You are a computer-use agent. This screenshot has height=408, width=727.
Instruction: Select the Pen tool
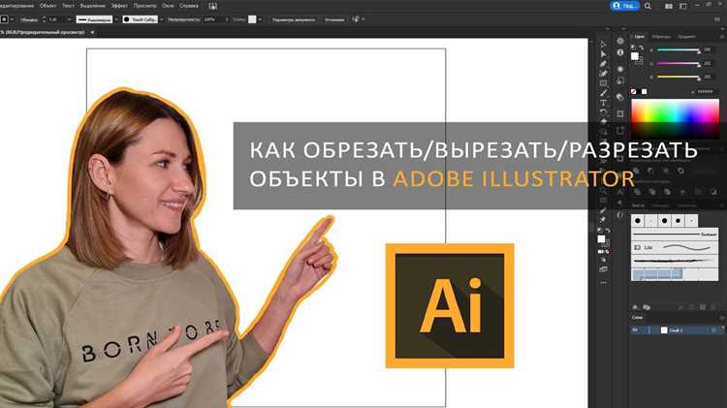point(603,64)
